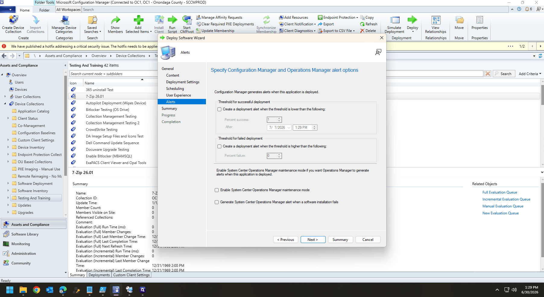Click the Delete ribbon button
The image size is (544, 297).
[368, 31]
